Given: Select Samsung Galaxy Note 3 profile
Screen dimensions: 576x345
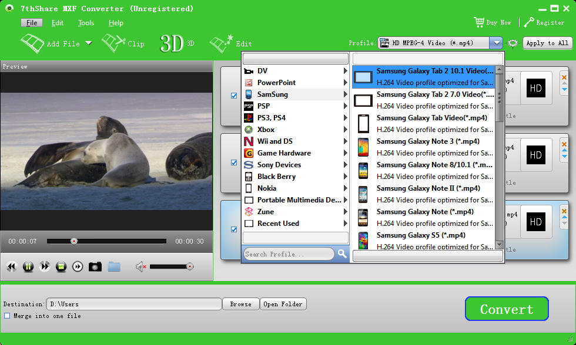Looking at the screenshot, I should click(424, 147).
